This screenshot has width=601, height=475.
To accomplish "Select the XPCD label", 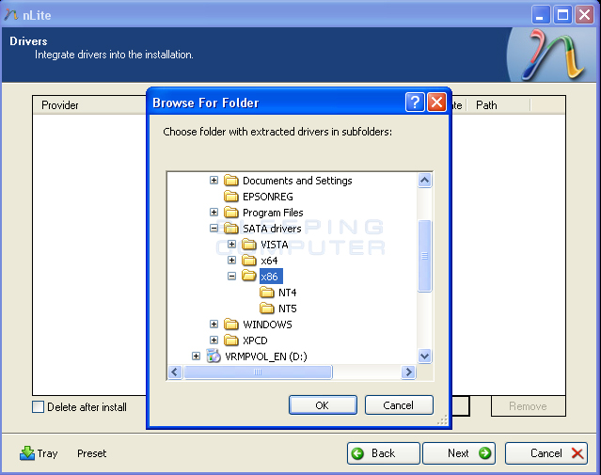I will pos(255,340).
